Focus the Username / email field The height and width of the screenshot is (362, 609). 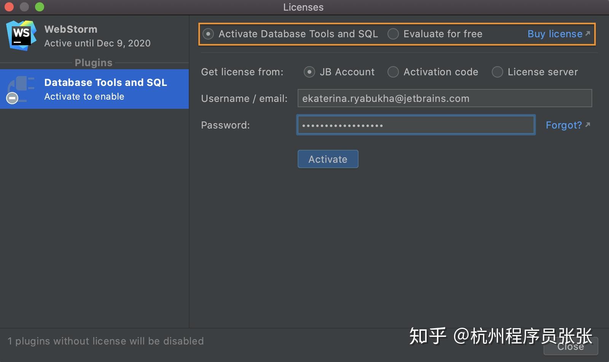445,98
